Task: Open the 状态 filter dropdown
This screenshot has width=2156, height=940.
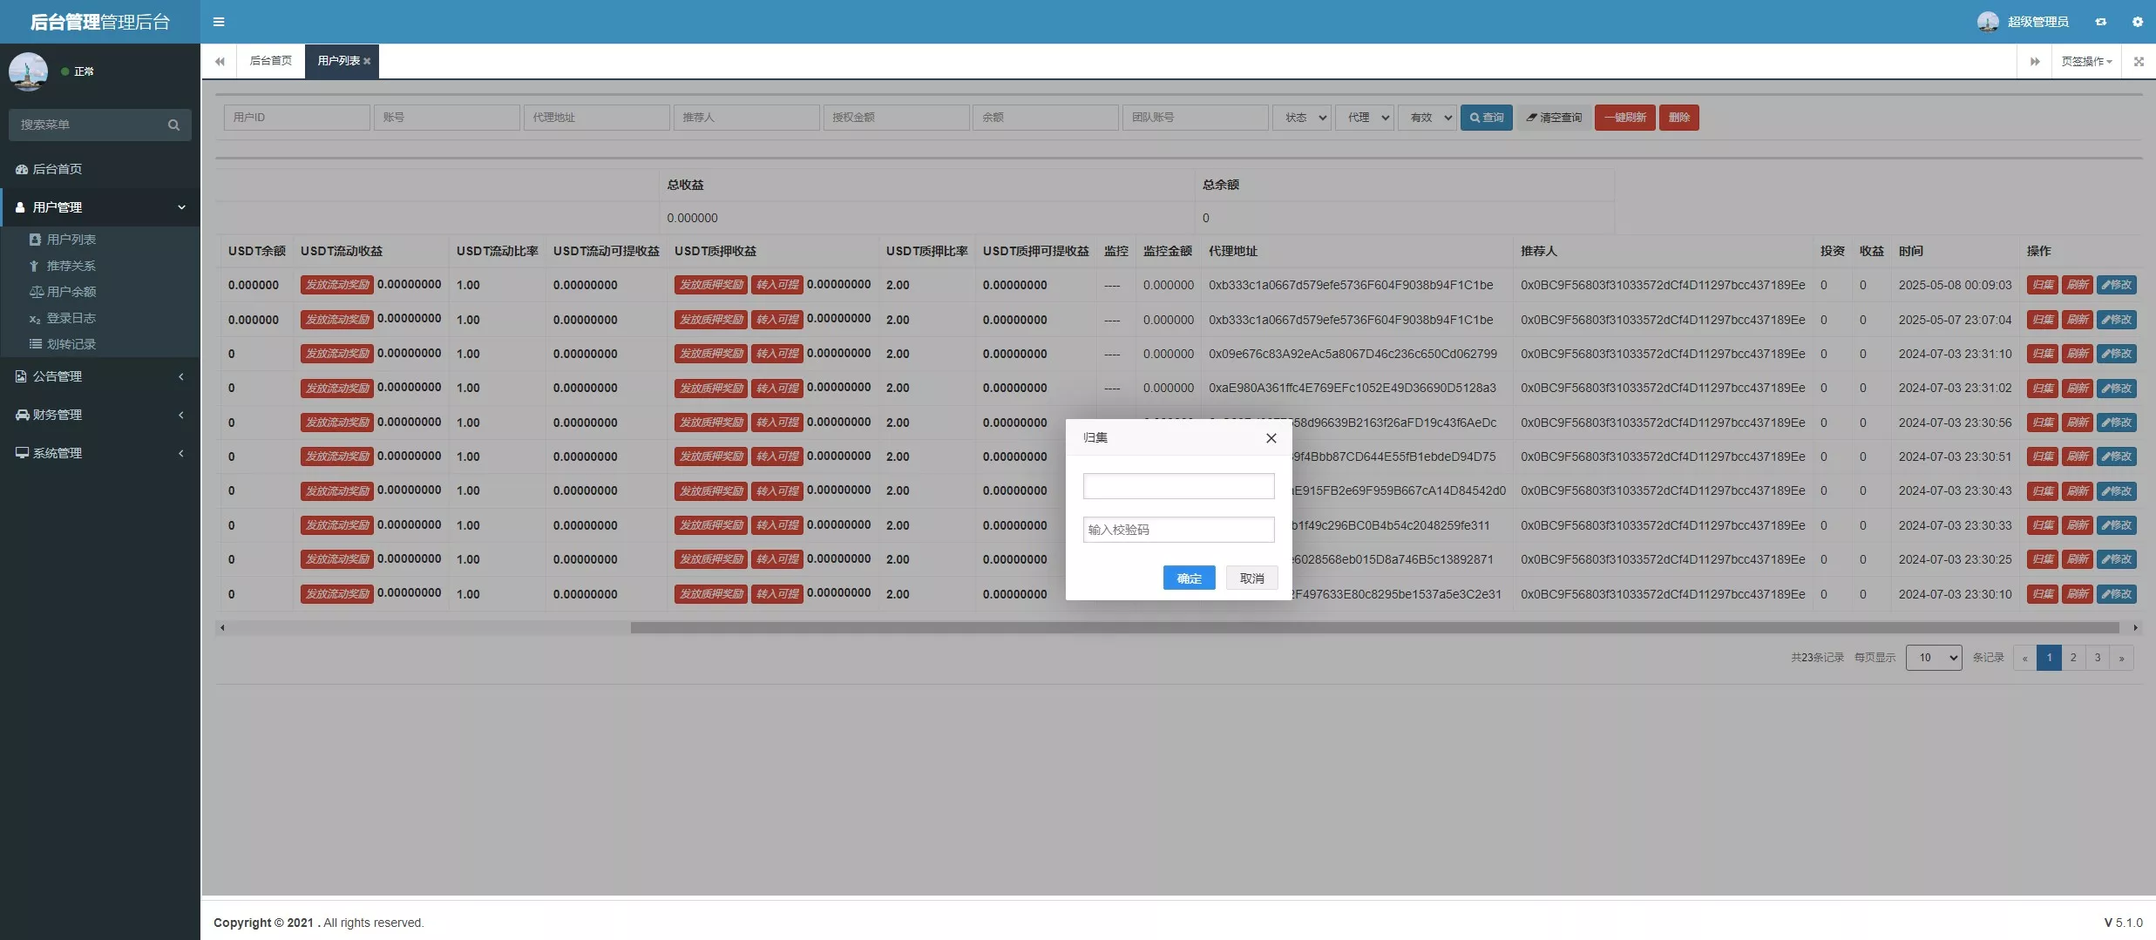Action: [x=1301, y=118]
